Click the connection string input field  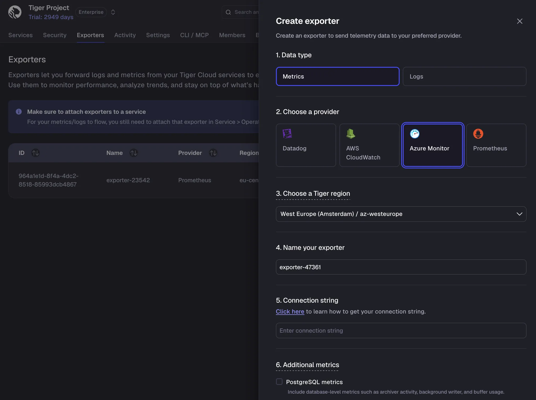401,331
